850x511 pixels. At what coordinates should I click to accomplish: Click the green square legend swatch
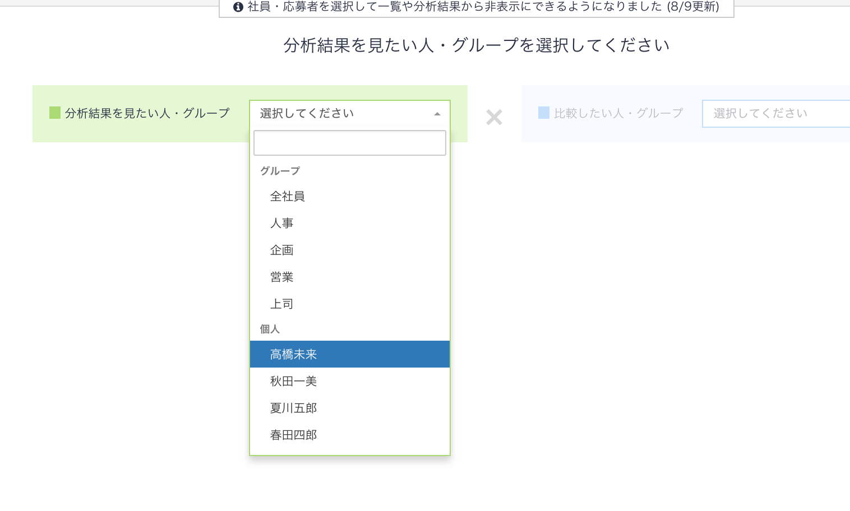pos(55,113)
